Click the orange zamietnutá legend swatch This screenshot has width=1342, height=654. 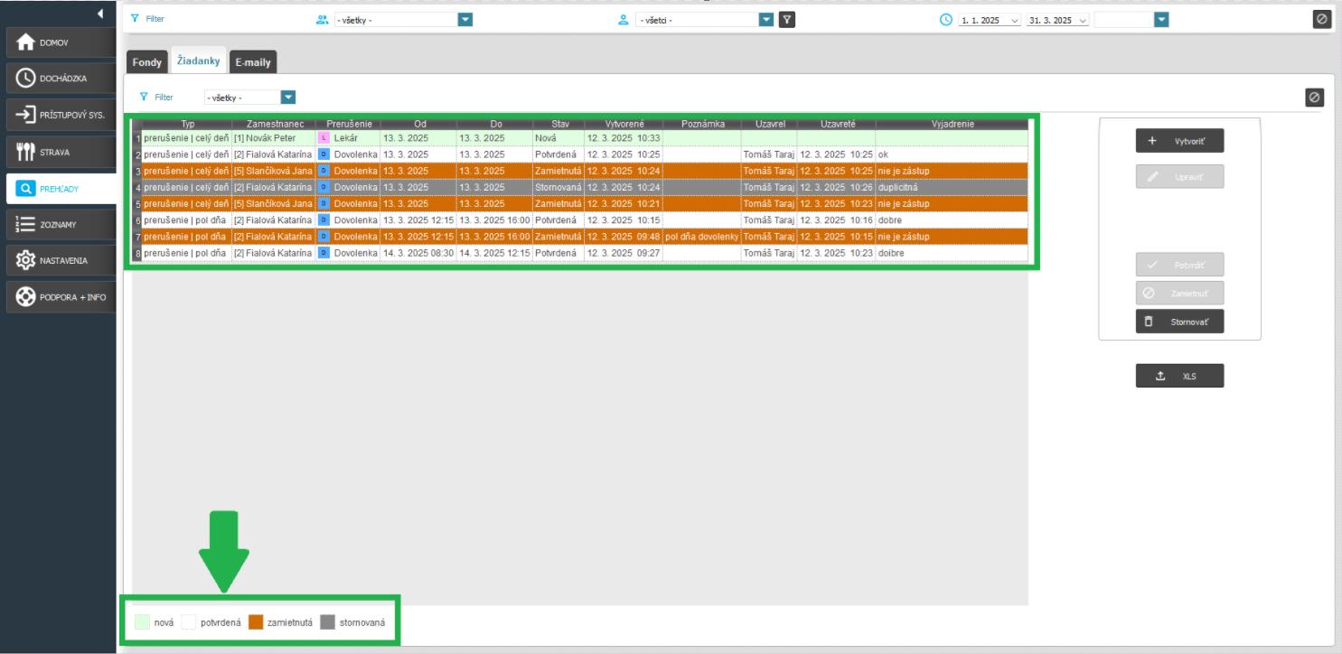click(x=255, y=622)
